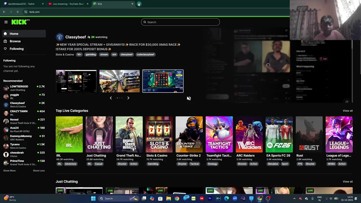Expand recommended list with Show More
The height and width of the screenshot is (203, 361).
[9, 171]
